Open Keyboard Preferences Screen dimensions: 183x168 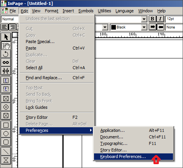[134, 156]
